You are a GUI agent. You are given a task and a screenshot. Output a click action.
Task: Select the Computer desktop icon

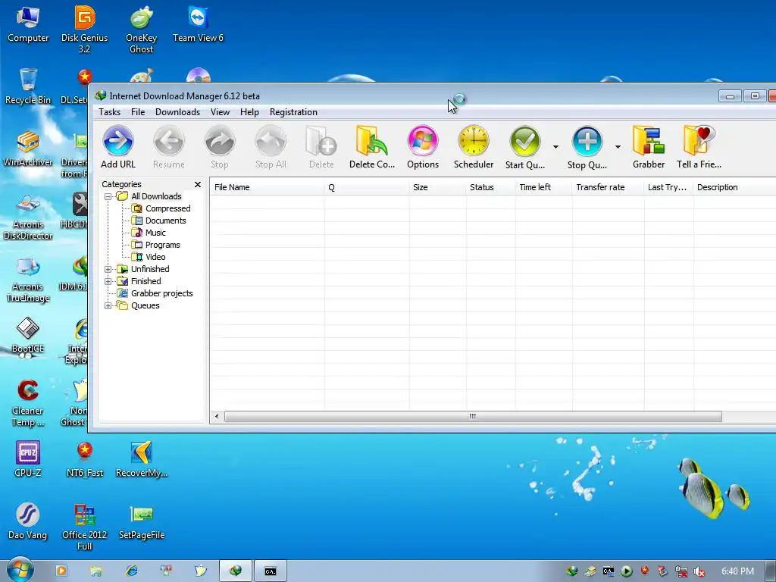pyautogui.click(x=28, y=25)
